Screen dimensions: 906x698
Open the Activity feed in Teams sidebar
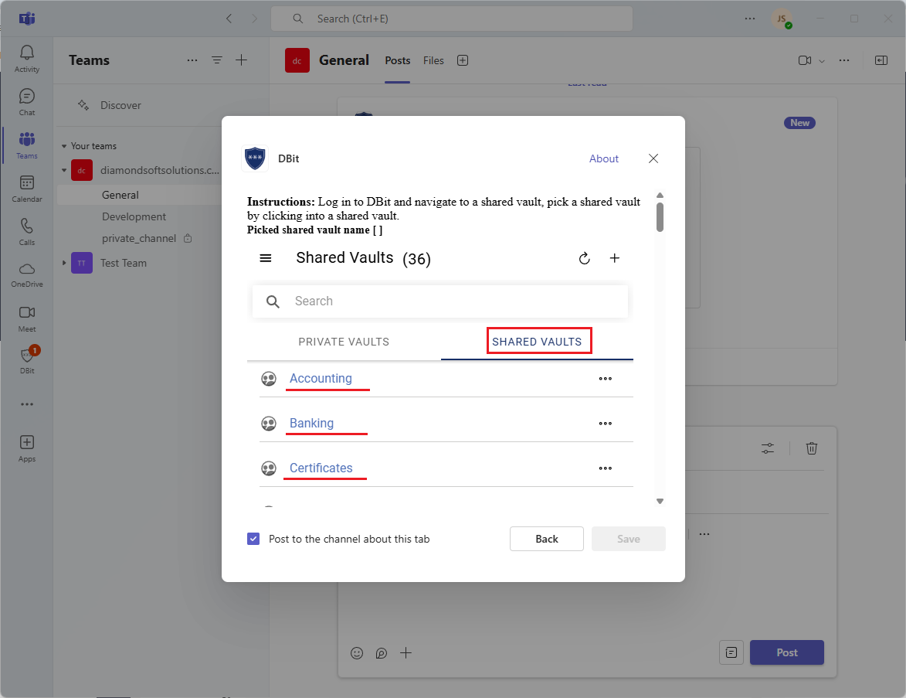[26, 59]
